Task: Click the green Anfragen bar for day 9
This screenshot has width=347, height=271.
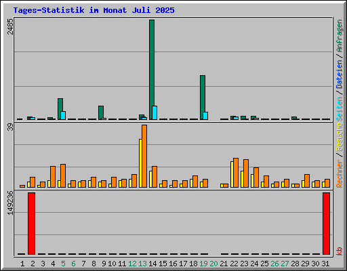Action: tap(101, 112)
